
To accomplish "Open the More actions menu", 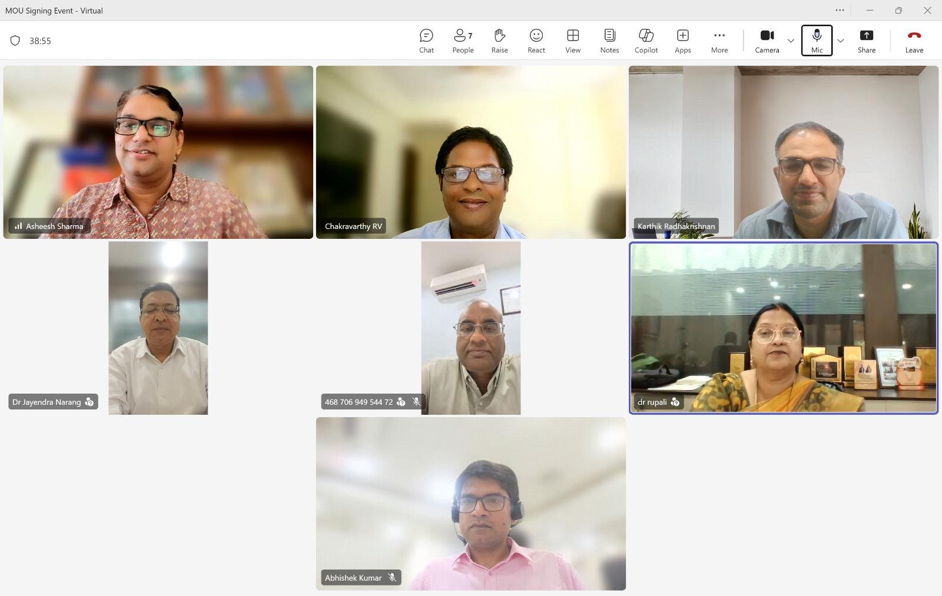I will (x=719, y=41).
